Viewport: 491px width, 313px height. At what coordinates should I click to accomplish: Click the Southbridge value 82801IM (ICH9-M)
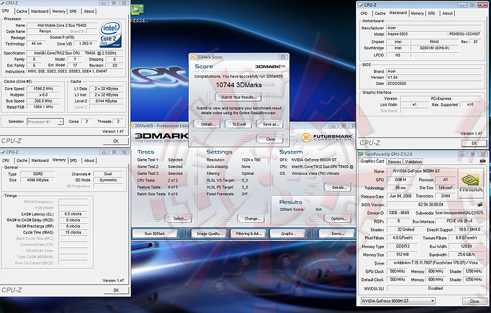[x=435, y=48]
